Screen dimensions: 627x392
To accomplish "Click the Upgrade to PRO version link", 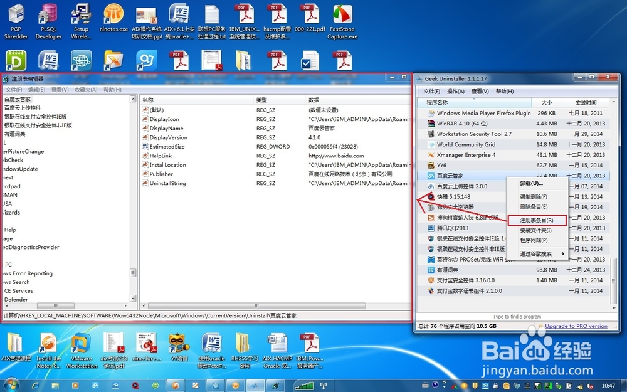I will pyautogui.click(x=576, y=326).
